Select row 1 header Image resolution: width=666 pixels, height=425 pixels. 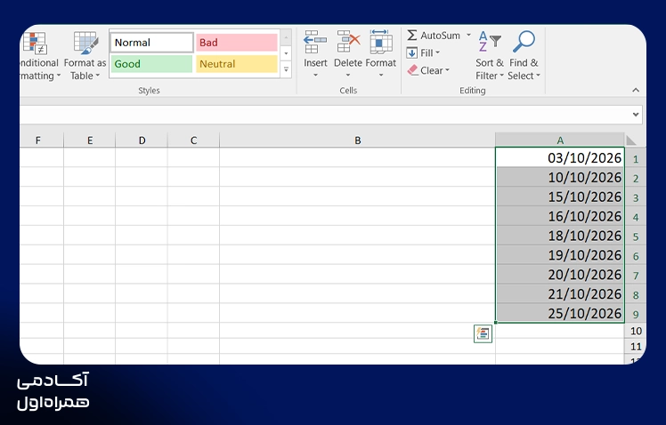coord(636,159)
